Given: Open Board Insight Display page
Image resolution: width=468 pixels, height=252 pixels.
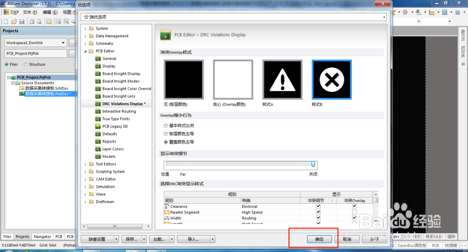Looking at the screenshot, I should [121, 74].
